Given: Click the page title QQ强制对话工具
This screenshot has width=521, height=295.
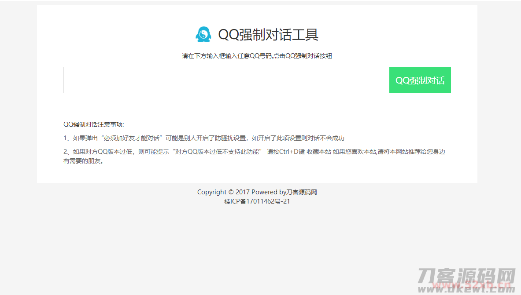Looking at the screenshot, I should (x=269, y=34).
